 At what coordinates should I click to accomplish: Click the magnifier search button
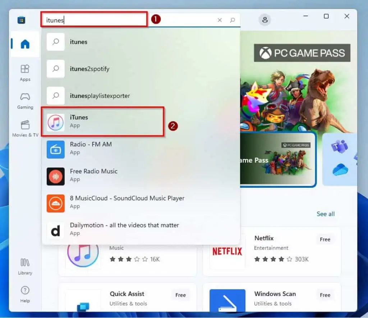tap(233, 20)
